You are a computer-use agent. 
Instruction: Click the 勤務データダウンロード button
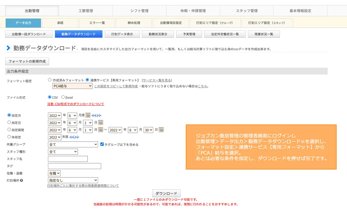coord(78,34)
